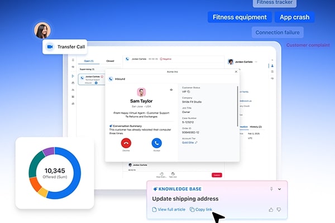Click the analytics icon in left sidebar
Viewport: 335px width, 223px height.
click(73, 104)
